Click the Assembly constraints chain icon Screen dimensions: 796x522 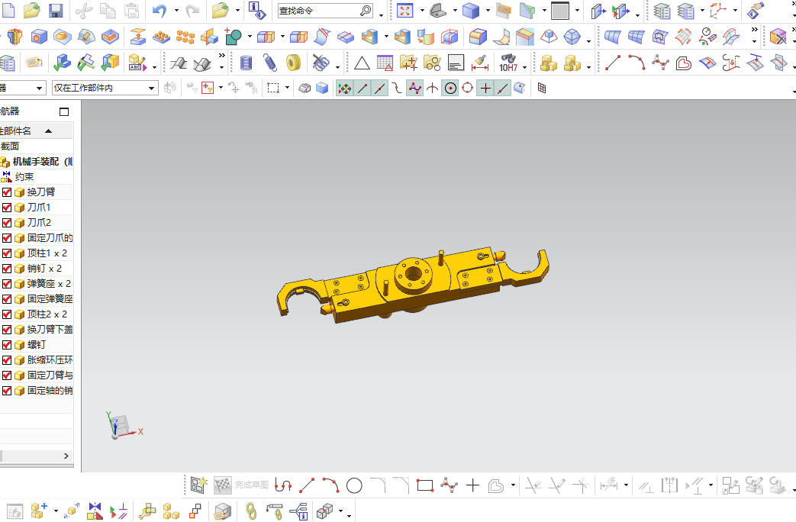[251, 511]
